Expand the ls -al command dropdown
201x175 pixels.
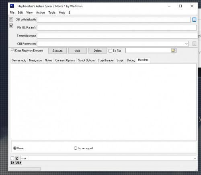coord(195,159)
